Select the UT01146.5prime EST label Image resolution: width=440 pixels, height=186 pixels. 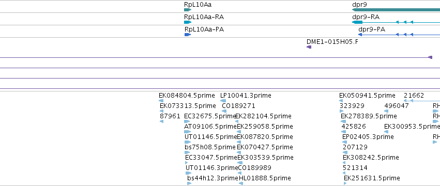(x=211, y=137)
